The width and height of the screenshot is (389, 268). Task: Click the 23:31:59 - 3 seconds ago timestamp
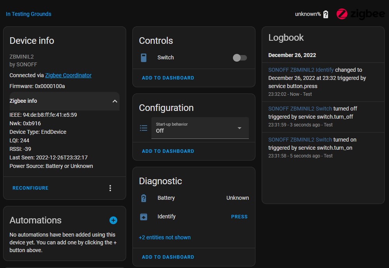300,125
